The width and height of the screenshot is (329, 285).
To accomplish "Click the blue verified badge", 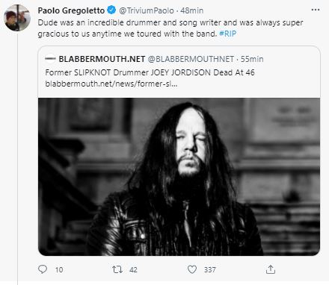I will 111,10.
